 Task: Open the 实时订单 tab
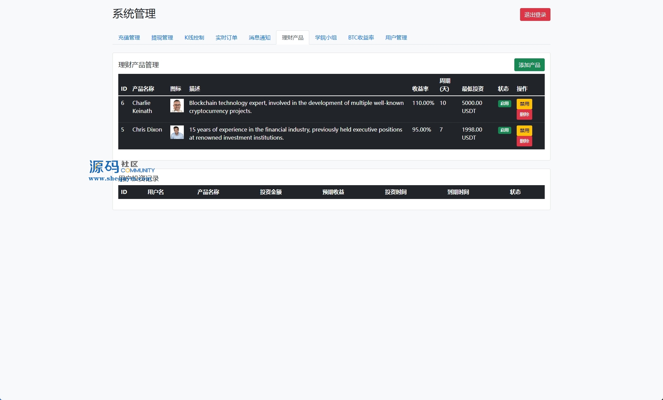click(x=226, y=37)
